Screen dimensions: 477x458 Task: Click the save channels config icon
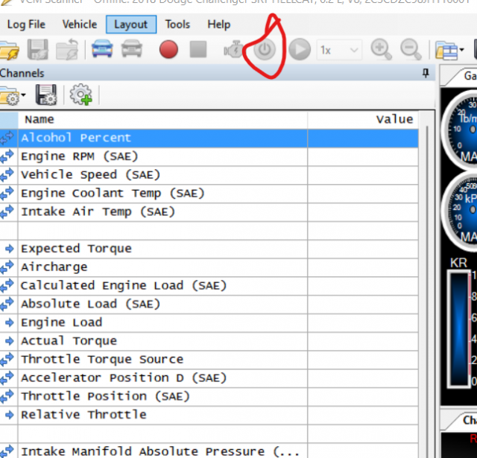[46, 95]
